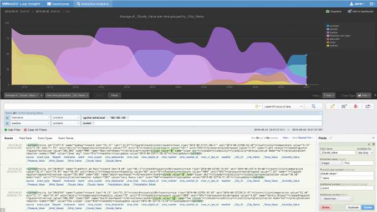The height and width of the screenshot is (212, 377).
Task: Open the contains operator dropdown in the weather row
Action: coord(65,123)
